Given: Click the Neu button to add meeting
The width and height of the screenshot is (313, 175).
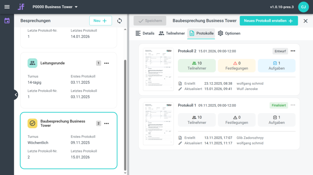Looking at the screenshot, I should pyautogui.click(x=100, y=21).
